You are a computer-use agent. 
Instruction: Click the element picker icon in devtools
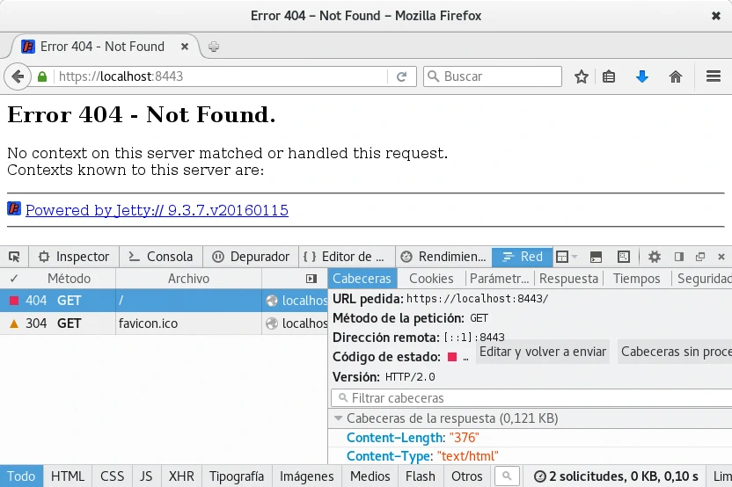(14, 257)
